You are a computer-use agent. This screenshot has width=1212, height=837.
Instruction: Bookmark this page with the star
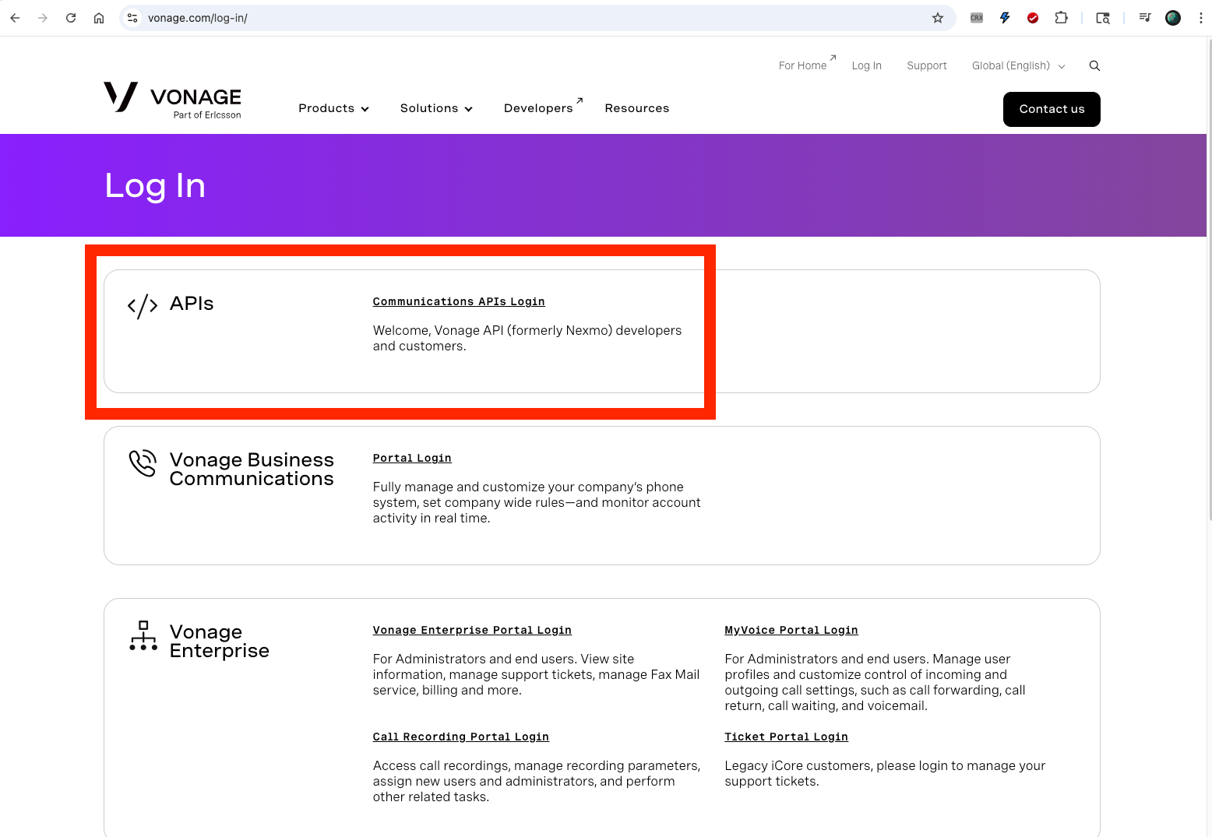pyautogui.click(x=938, y=18)
